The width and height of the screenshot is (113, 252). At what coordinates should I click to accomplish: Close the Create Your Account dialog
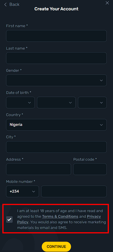(x=107, y=3)
